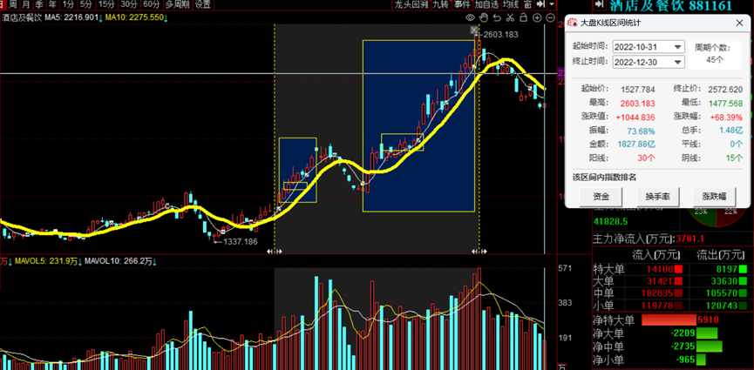Expand the dropdown arrow at toolbar end
Screen dimensions: 754x370
[x=551, y=4]
